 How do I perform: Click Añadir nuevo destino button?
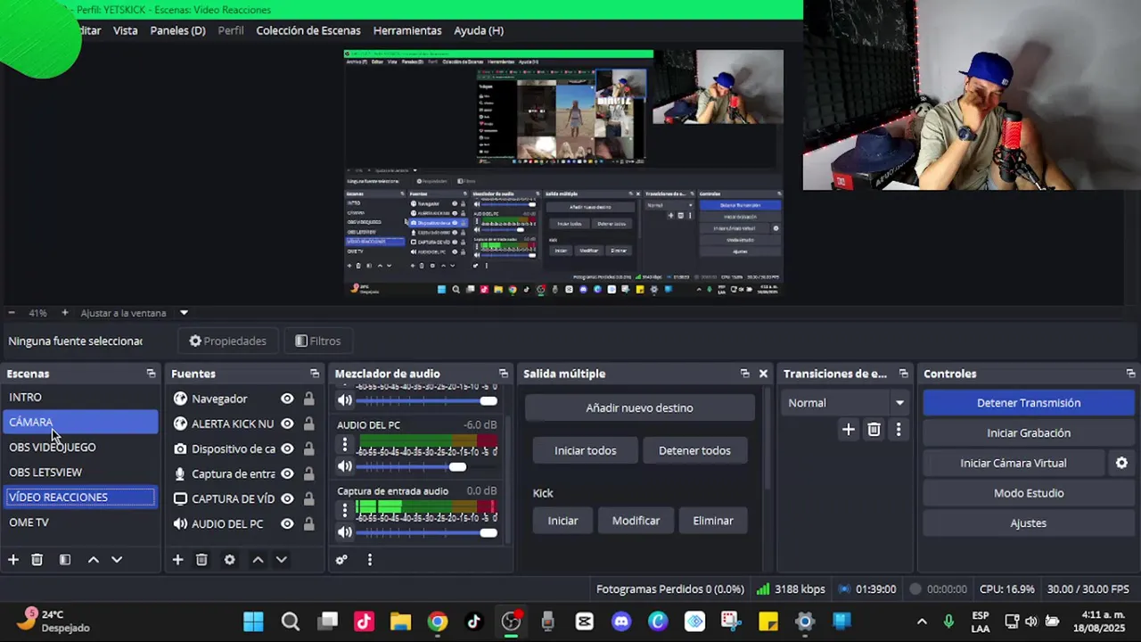(x=639, y=407)
